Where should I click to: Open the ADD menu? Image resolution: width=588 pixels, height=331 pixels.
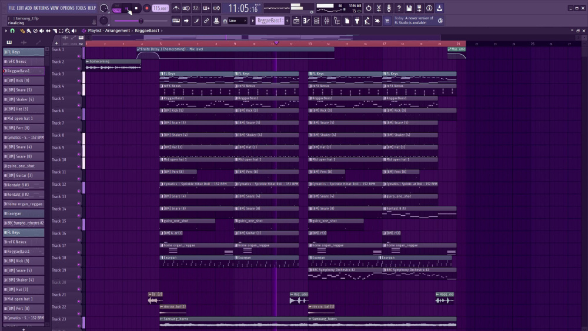28,8
